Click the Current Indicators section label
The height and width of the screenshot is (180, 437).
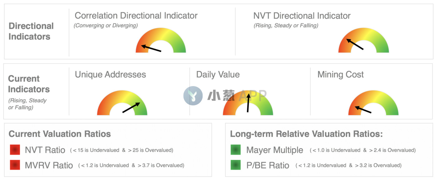pyautogui.click(x=29, y=84)
